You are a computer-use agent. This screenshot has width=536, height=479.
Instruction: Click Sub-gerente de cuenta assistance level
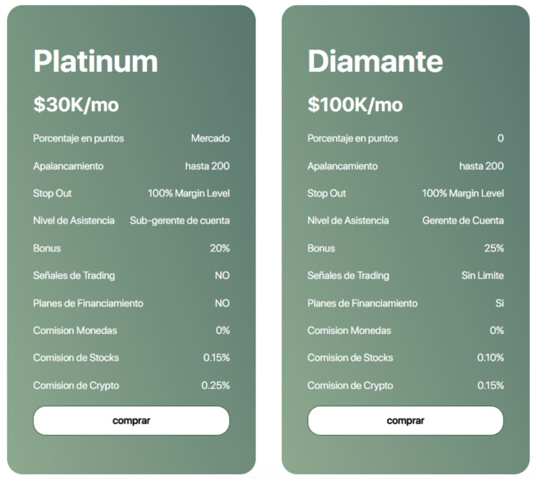click(x=180, y=221)
